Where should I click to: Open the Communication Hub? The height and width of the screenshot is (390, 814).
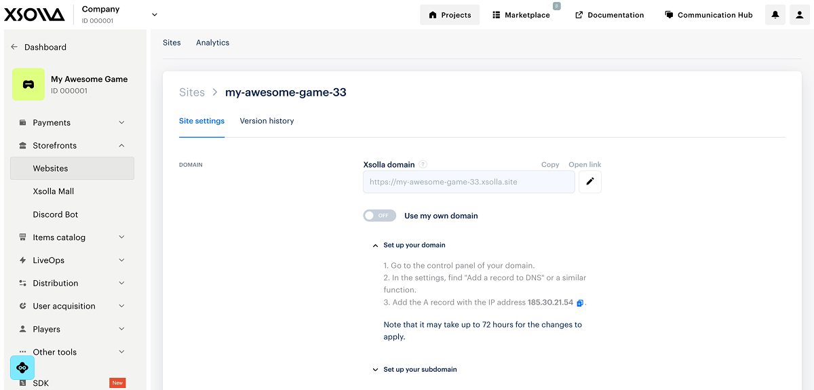click(709, 15)
